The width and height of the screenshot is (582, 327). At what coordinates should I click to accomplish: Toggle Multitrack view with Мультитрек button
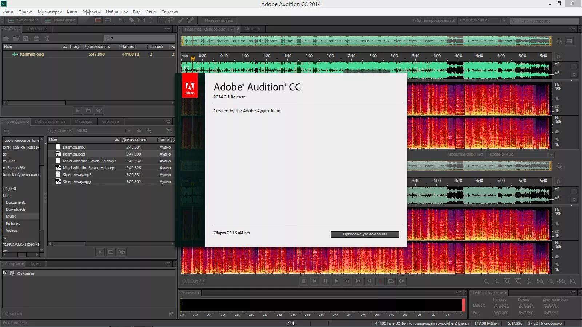click(60, 20)
